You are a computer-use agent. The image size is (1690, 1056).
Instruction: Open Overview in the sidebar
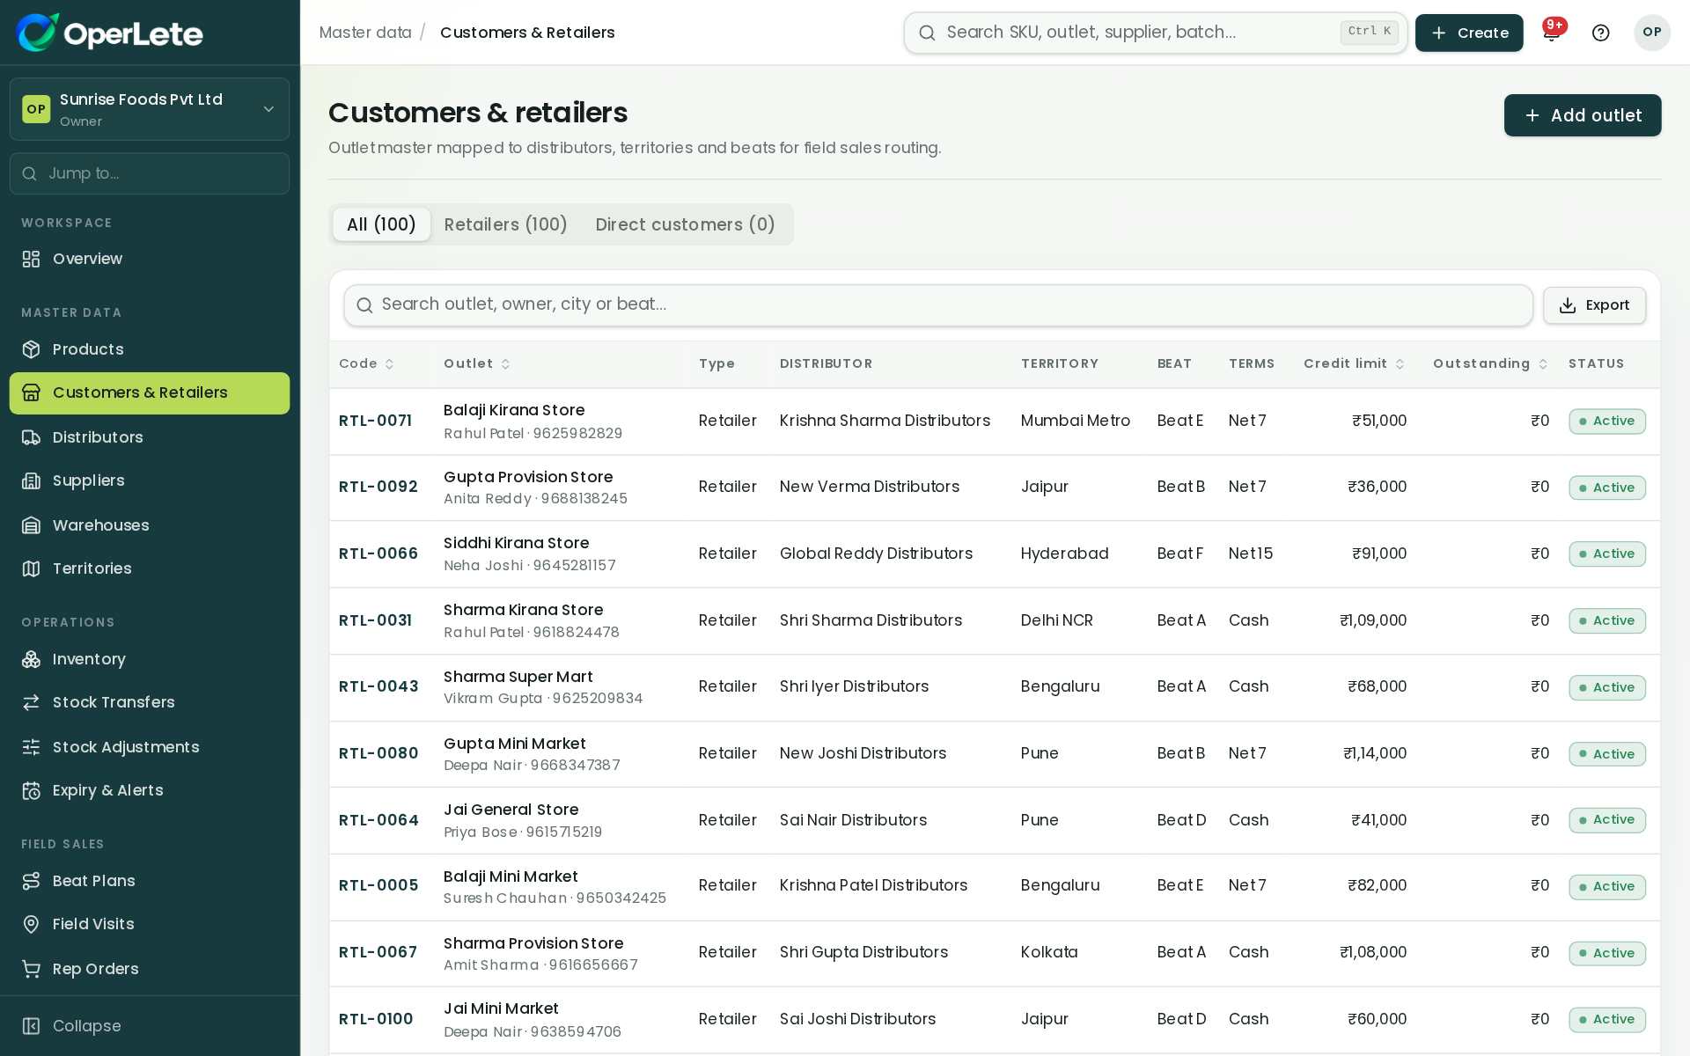click(x=150, y=259)
